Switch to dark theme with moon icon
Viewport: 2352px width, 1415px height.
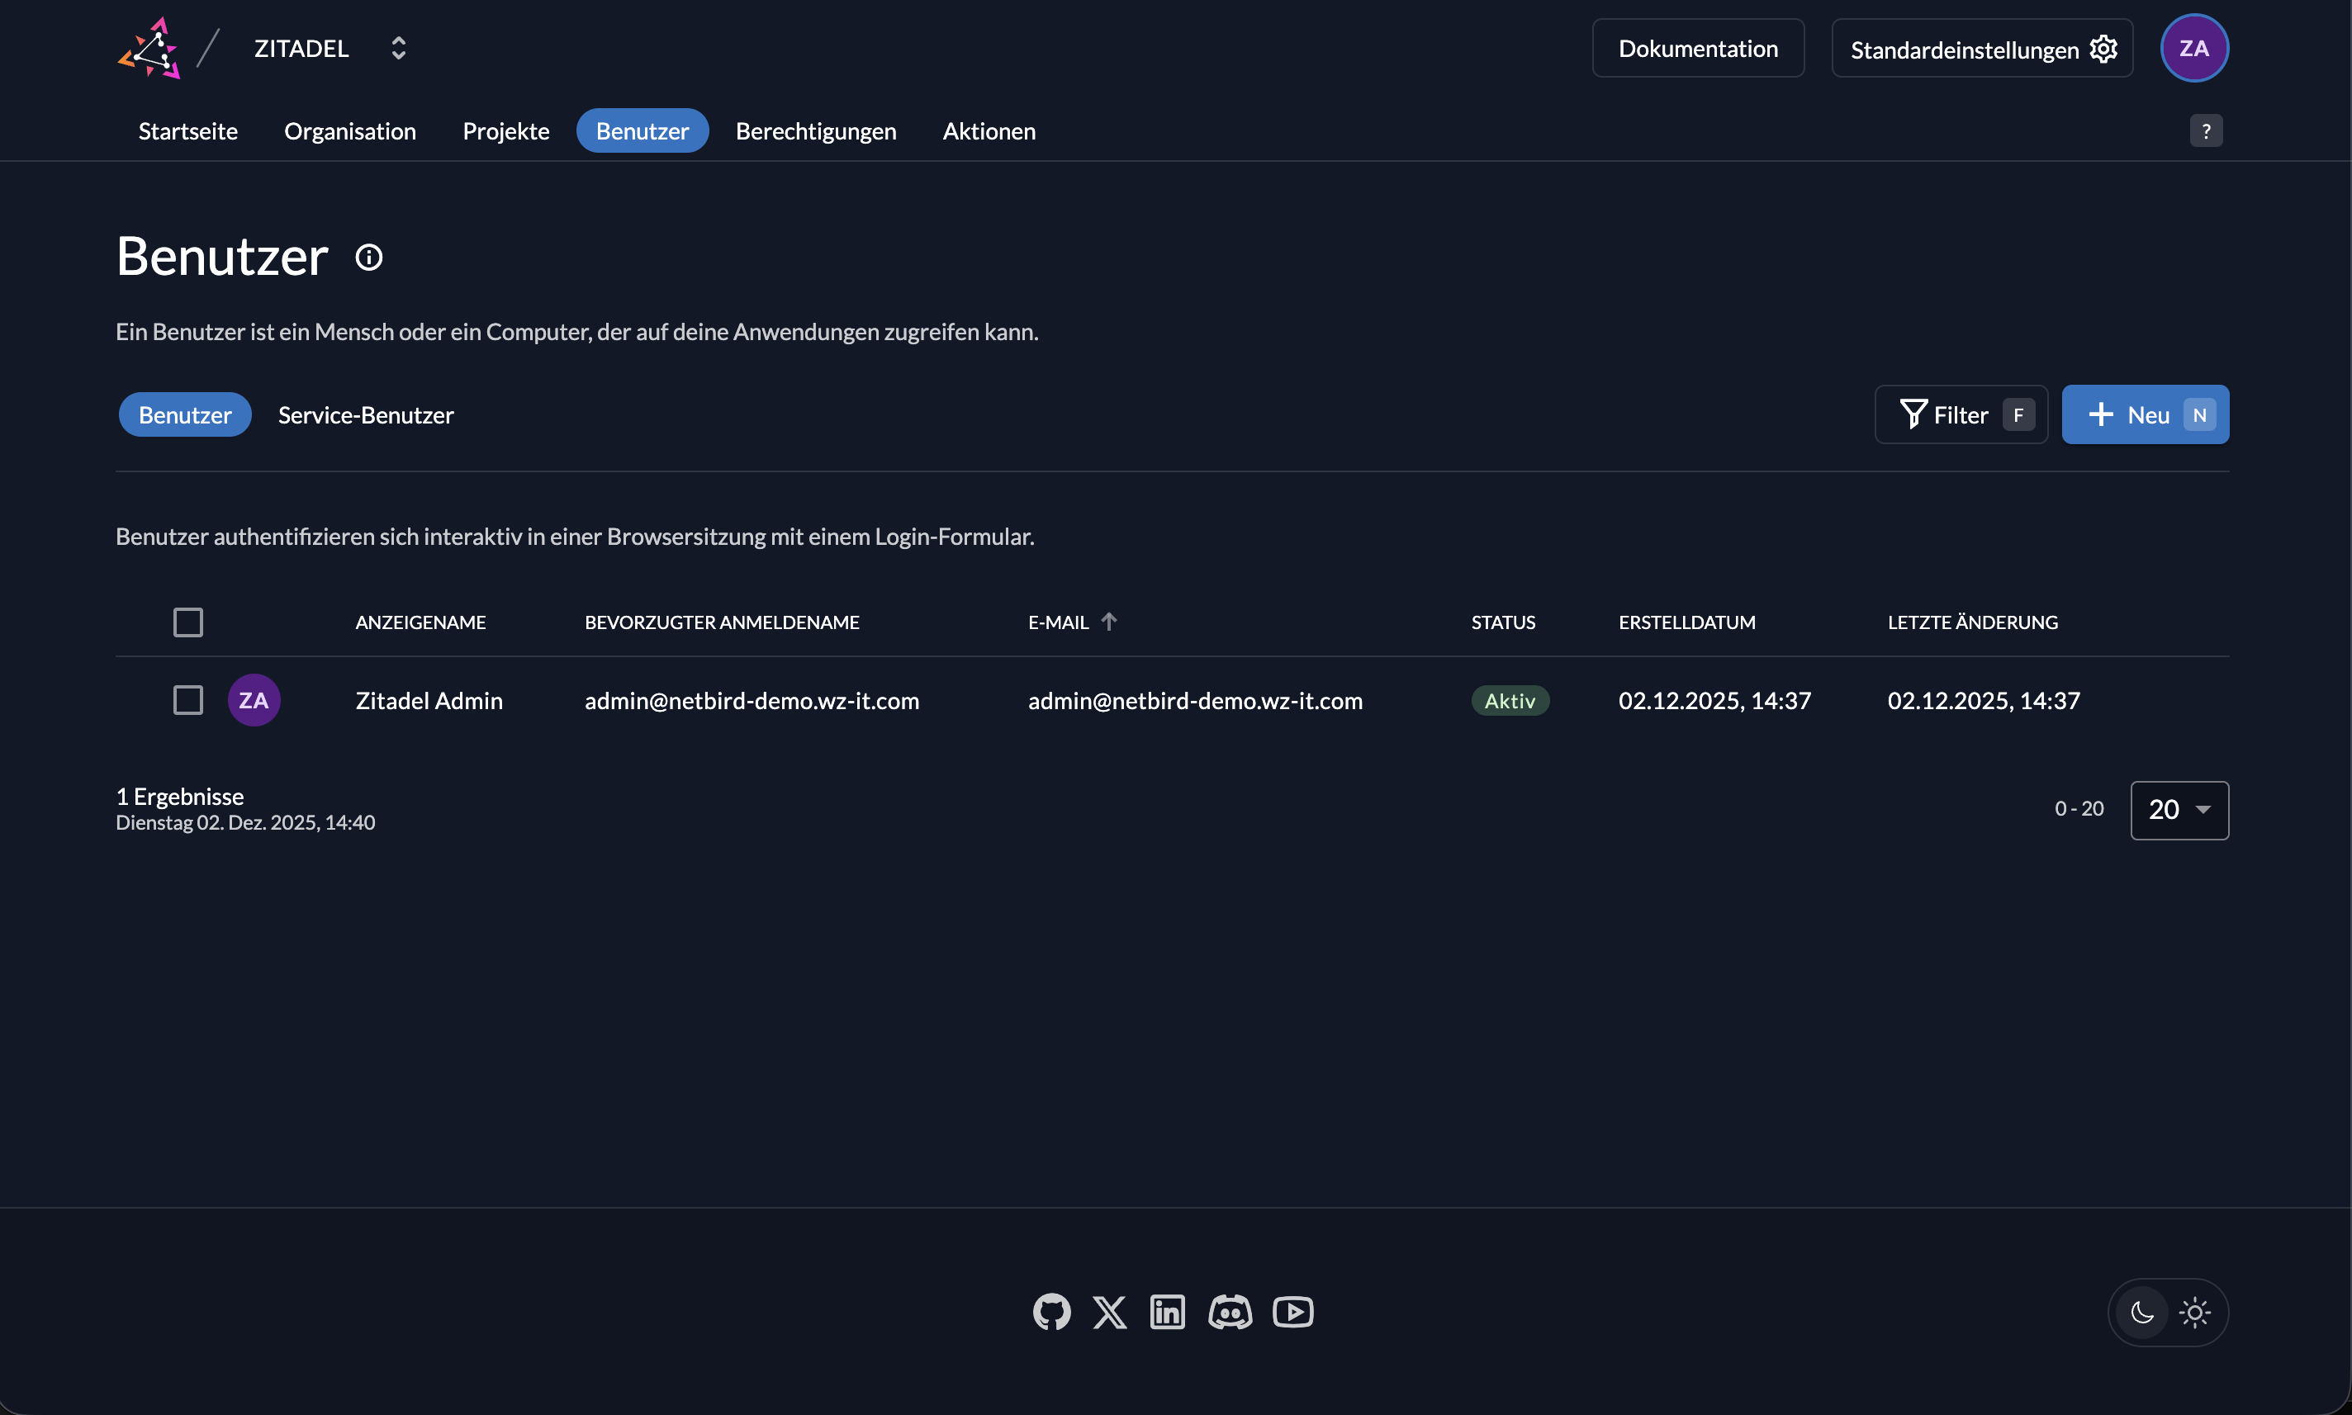[x=2142, y=1313]
